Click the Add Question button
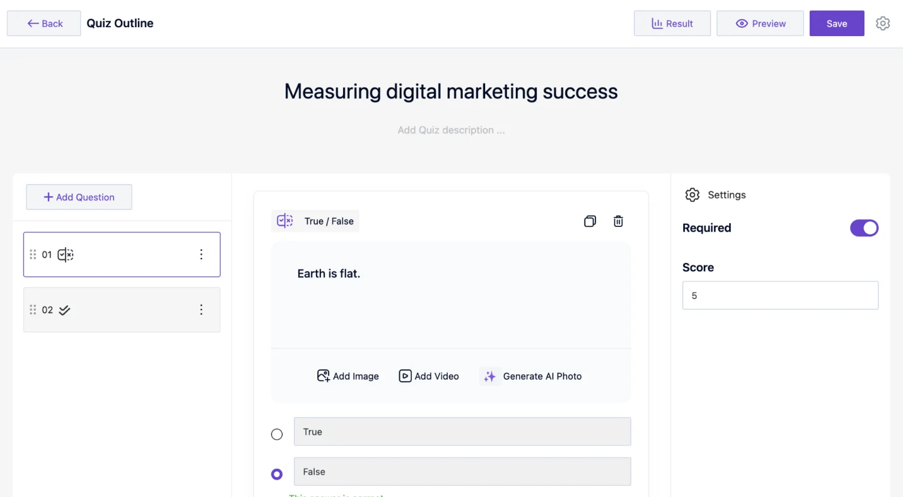This screenshot has width=903, height=497. click(79, 197)
